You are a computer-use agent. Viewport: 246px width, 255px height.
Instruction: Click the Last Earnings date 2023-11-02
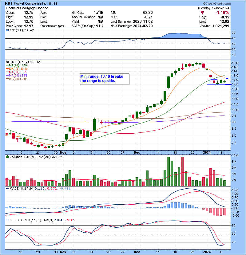tap(143, 22)
